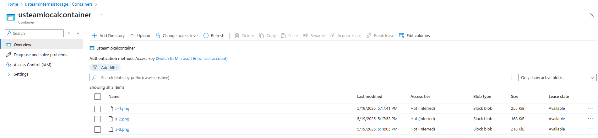598x138 pixels.
Task: Click the file icon next to a-1.png
Action: (x=111, y=109)
